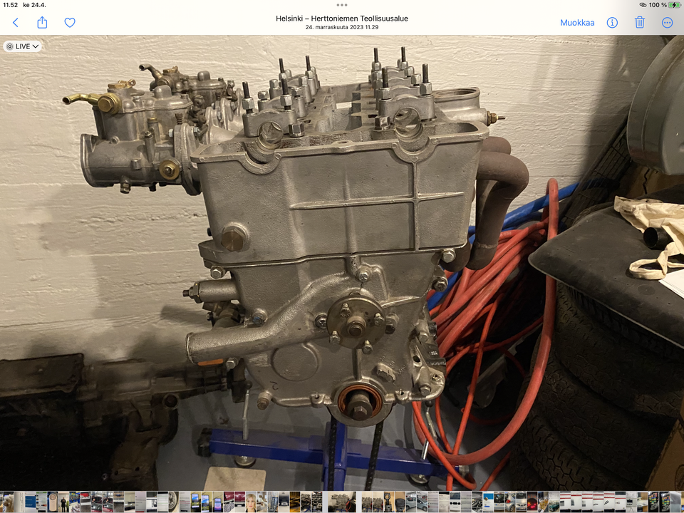Image resolution: width=684 pixels, height=513 pixels.
Task: Tap the status bar clock 11.52
Action: coord(10,5)
